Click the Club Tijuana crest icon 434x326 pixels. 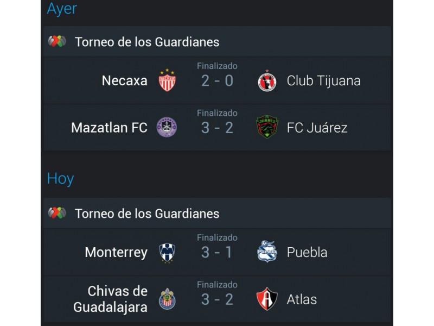[x=267, y=80]
